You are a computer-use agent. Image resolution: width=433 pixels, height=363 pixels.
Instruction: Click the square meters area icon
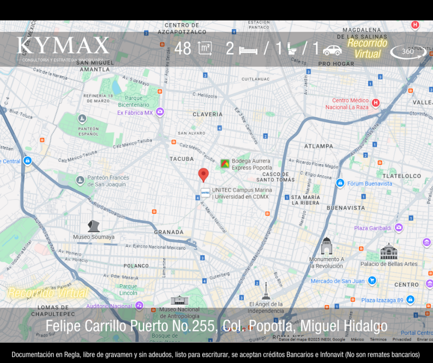point(205,48)
